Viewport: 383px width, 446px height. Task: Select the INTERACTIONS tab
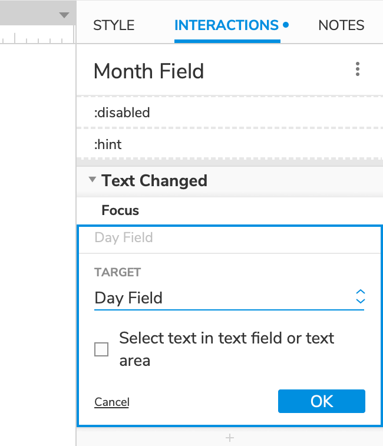click(x=227, y=25)
